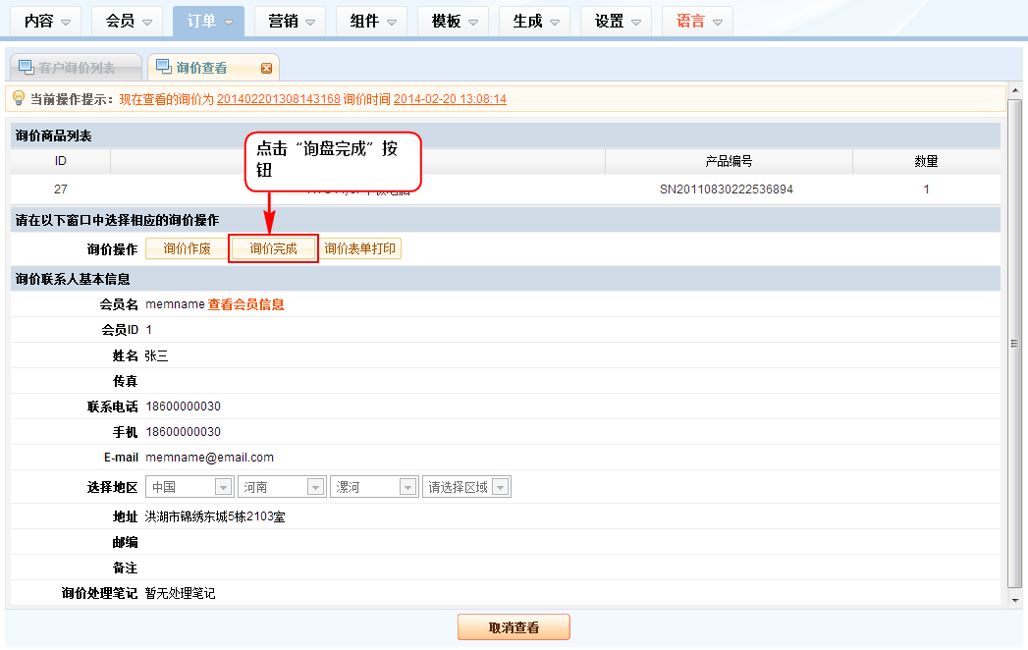Viewport: 1028px width, 650px height.
Task: Open the 设置 menu
Action: [621, 21]
